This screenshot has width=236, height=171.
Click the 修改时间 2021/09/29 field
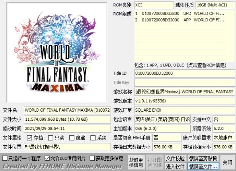pyautogui.click(x=67, y=129)
